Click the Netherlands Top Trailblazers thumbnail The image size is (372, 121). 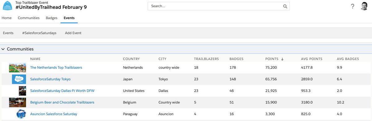pyautogui.click(x=17, y=67)
